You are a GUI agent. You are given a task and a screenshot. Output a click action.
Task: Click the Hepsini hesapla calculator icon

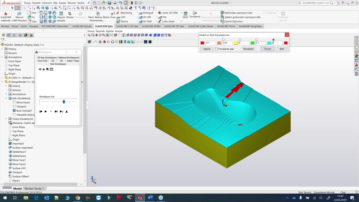(61, 13)
